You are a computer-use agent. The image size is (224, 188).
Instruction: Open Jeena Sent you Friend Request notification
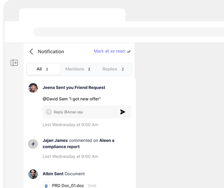click(x=74, y=88)
